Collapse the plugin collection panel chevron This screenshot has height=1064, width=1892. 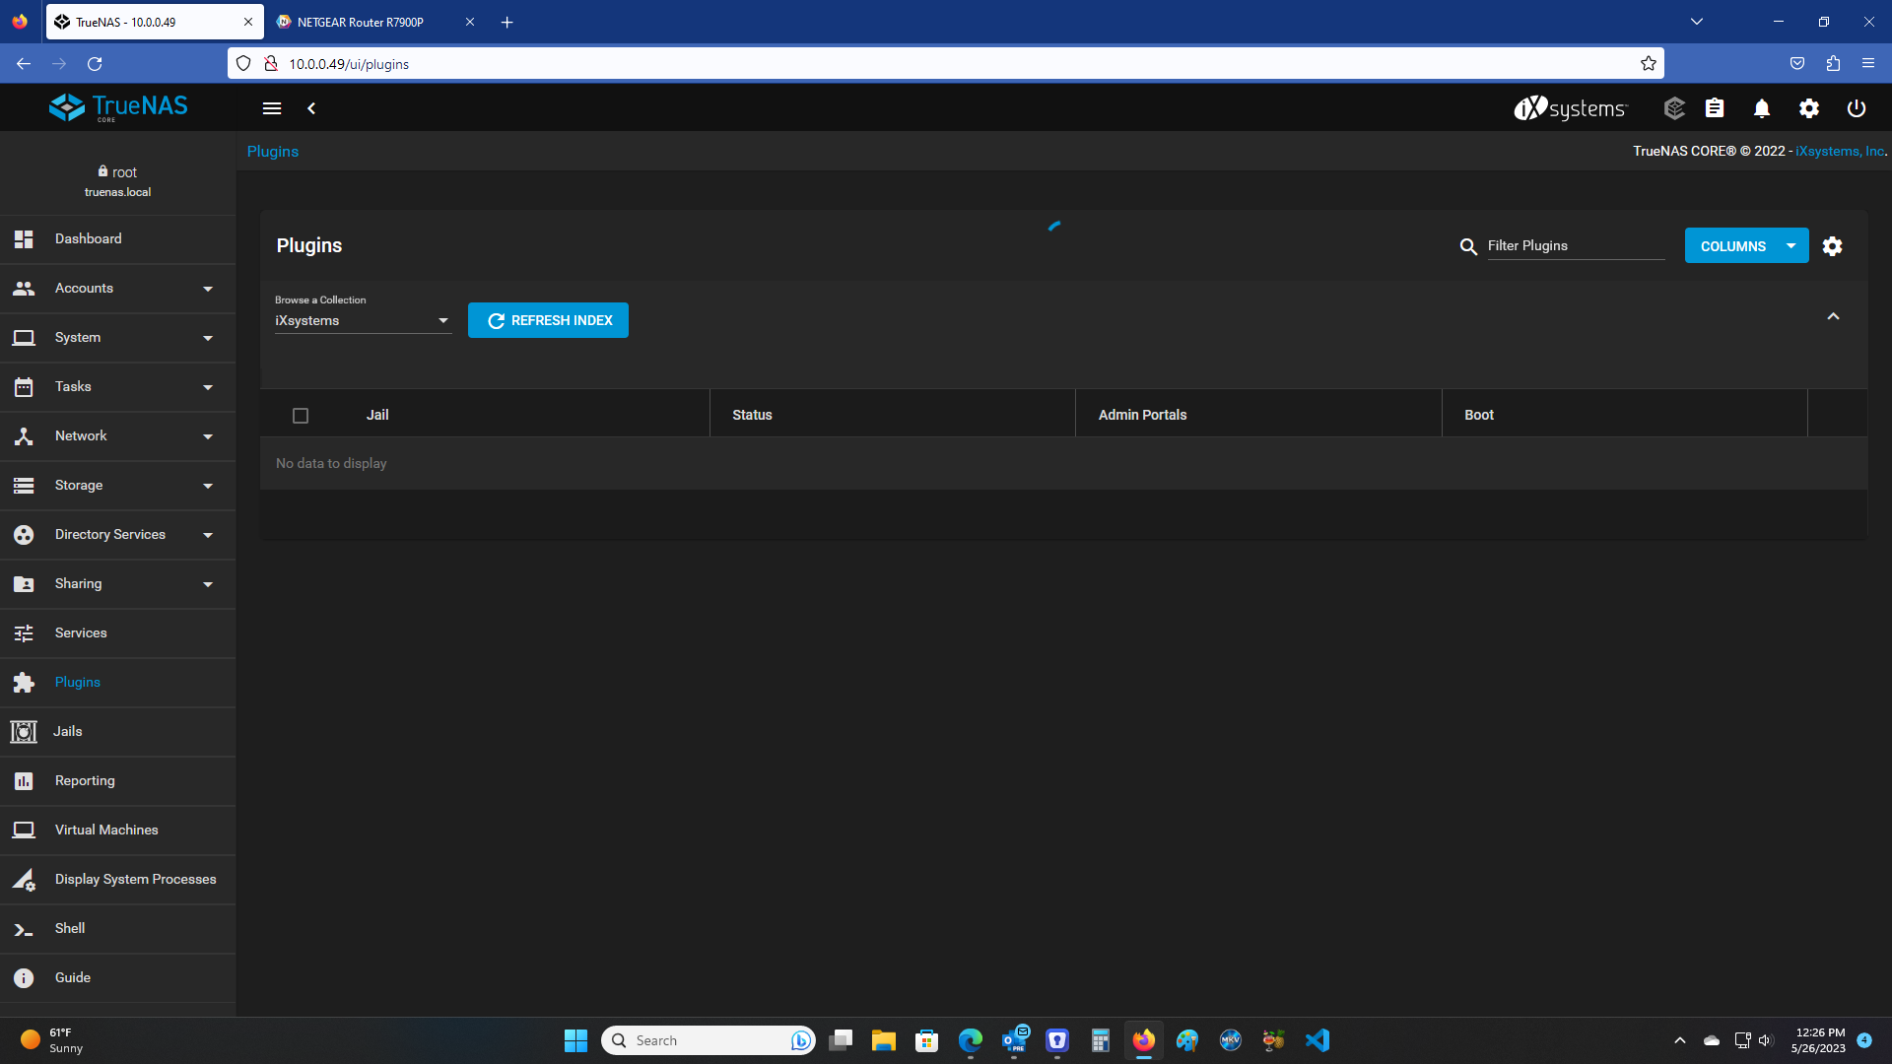pyautogui.click(x=1833, y=316)
